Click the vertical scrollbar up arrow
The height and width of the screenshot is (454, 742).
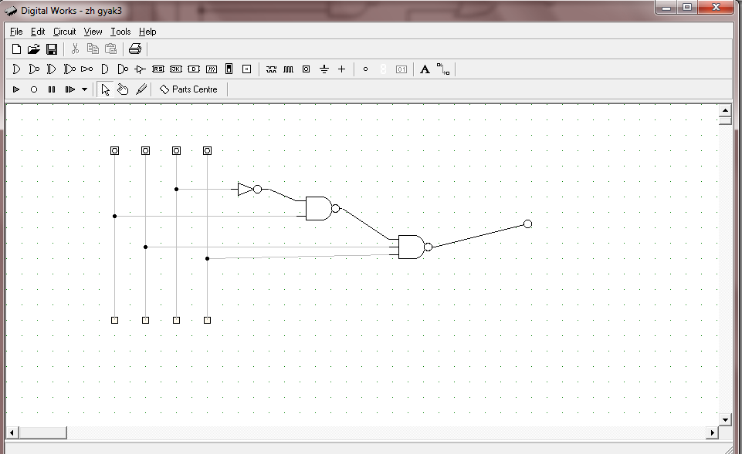(x=725, y=110)
